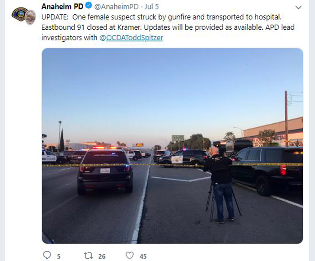
Task: Open the @OCDAToddSpitzer mention link
Action: 131,37
